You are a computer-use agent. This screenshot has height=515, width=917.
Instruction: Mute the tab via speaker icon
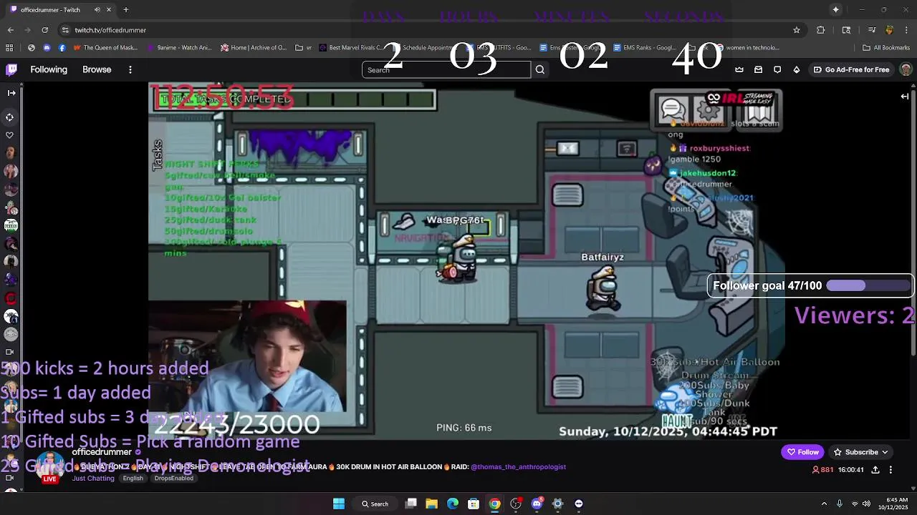97,10
